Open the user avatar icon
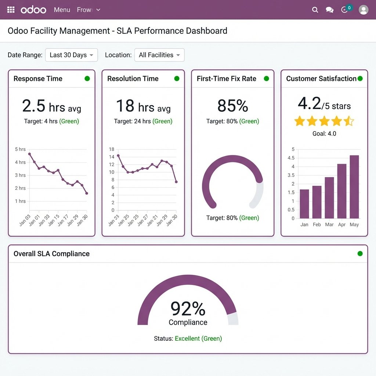This screenshot has width=376, height=376. (363, 10)
